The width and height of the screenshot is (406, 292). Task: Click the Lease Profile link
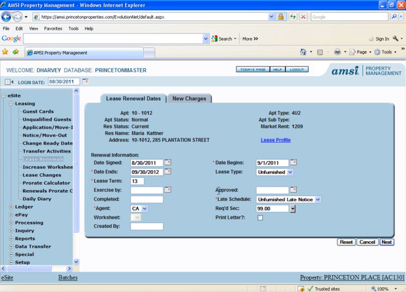click(276, 140)
